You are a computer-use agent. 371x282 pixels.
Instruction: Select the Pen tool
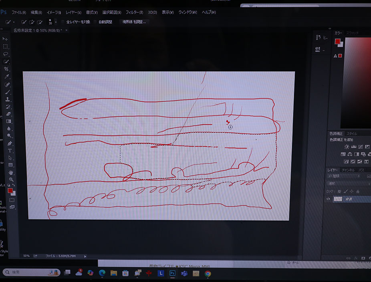pyautogui.click(x=10, y=143)
